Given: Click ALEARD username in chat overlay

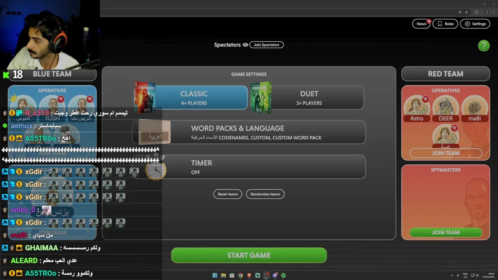Looking at the screenshot, I should pyautogui.click(x=24, y=261).
